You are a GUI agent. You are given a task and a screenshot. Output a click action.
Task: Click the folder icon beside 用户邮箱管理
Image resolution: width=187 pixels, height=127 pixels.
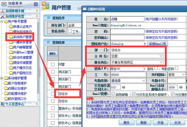[x=11, y=47]
